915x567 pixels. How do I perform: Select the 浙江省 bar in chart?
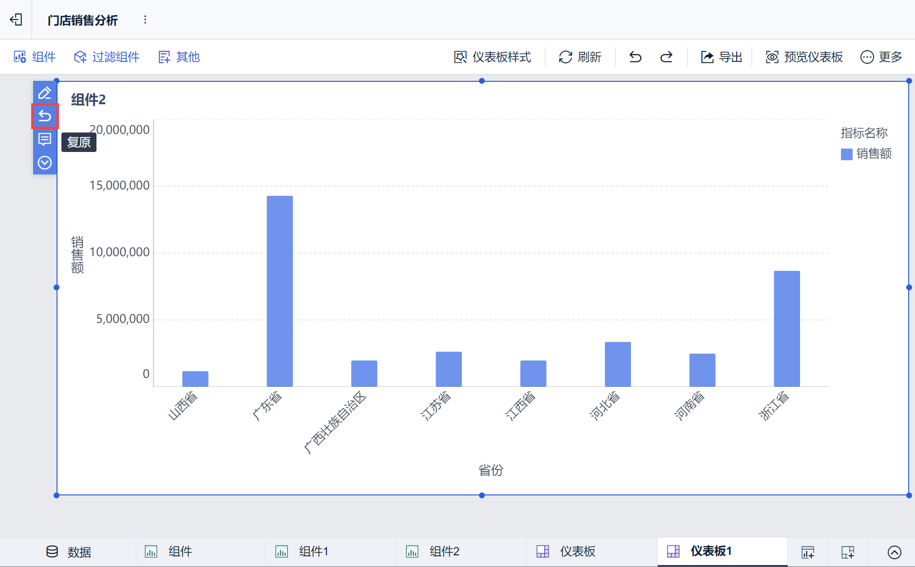[787, 329]
